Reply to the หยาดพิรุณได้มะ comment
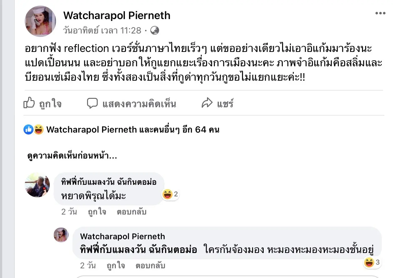 pos(132,212)
